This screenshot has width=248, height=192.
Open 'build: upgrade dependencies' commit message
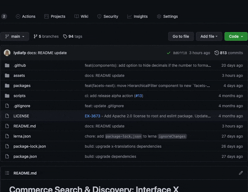click(x=110, y=156)
